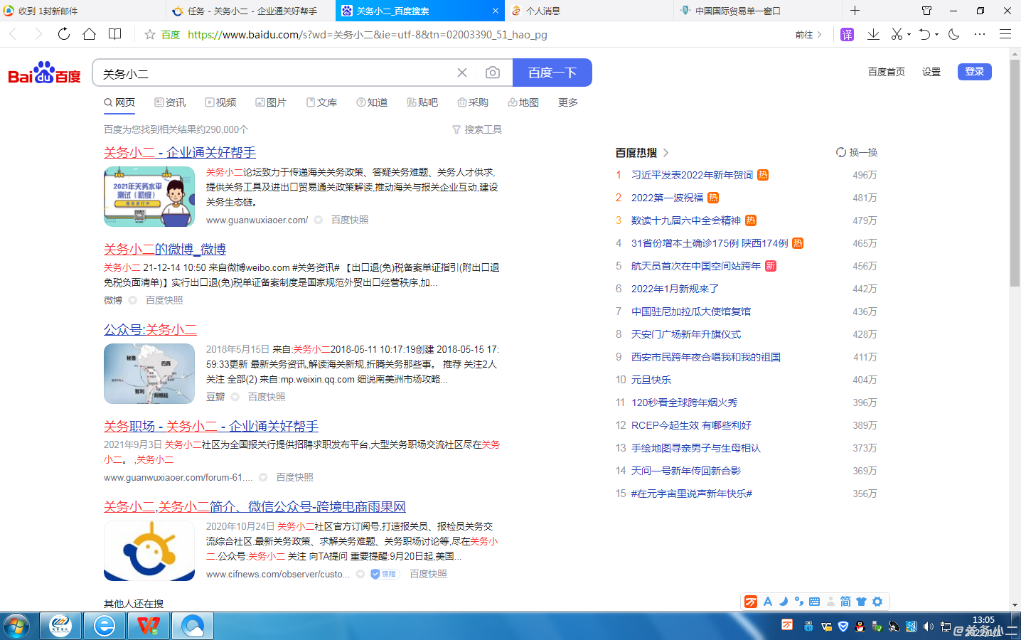The height and width of the screenshot is (640, 1021).
Task: Go to the browser home page icon
Action: [89, 34]
